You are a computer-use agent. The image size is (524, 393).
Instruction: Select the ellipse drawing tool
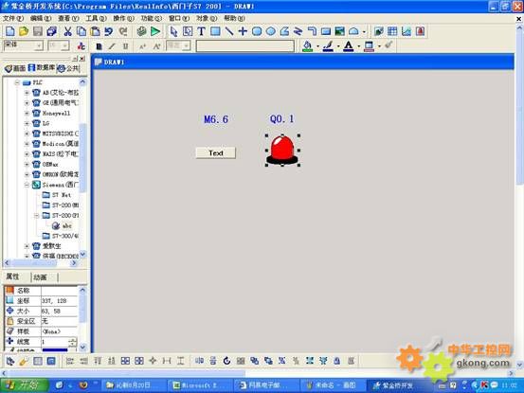click(x=271, y=31)
